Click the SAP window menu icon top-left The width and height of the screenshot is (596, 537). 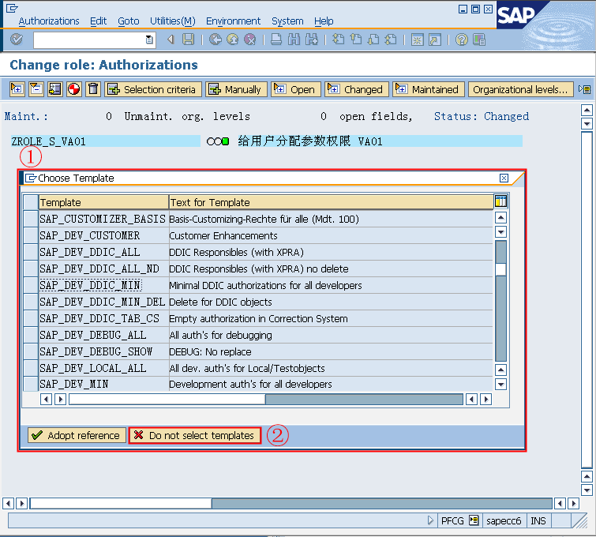(x=12, y=8)
